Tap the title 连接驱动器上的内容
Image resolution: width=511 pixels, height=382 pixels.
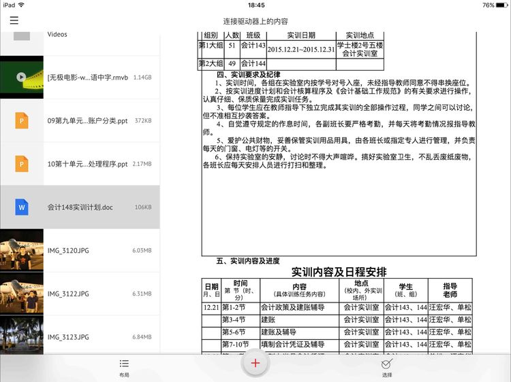click(255, 21)
